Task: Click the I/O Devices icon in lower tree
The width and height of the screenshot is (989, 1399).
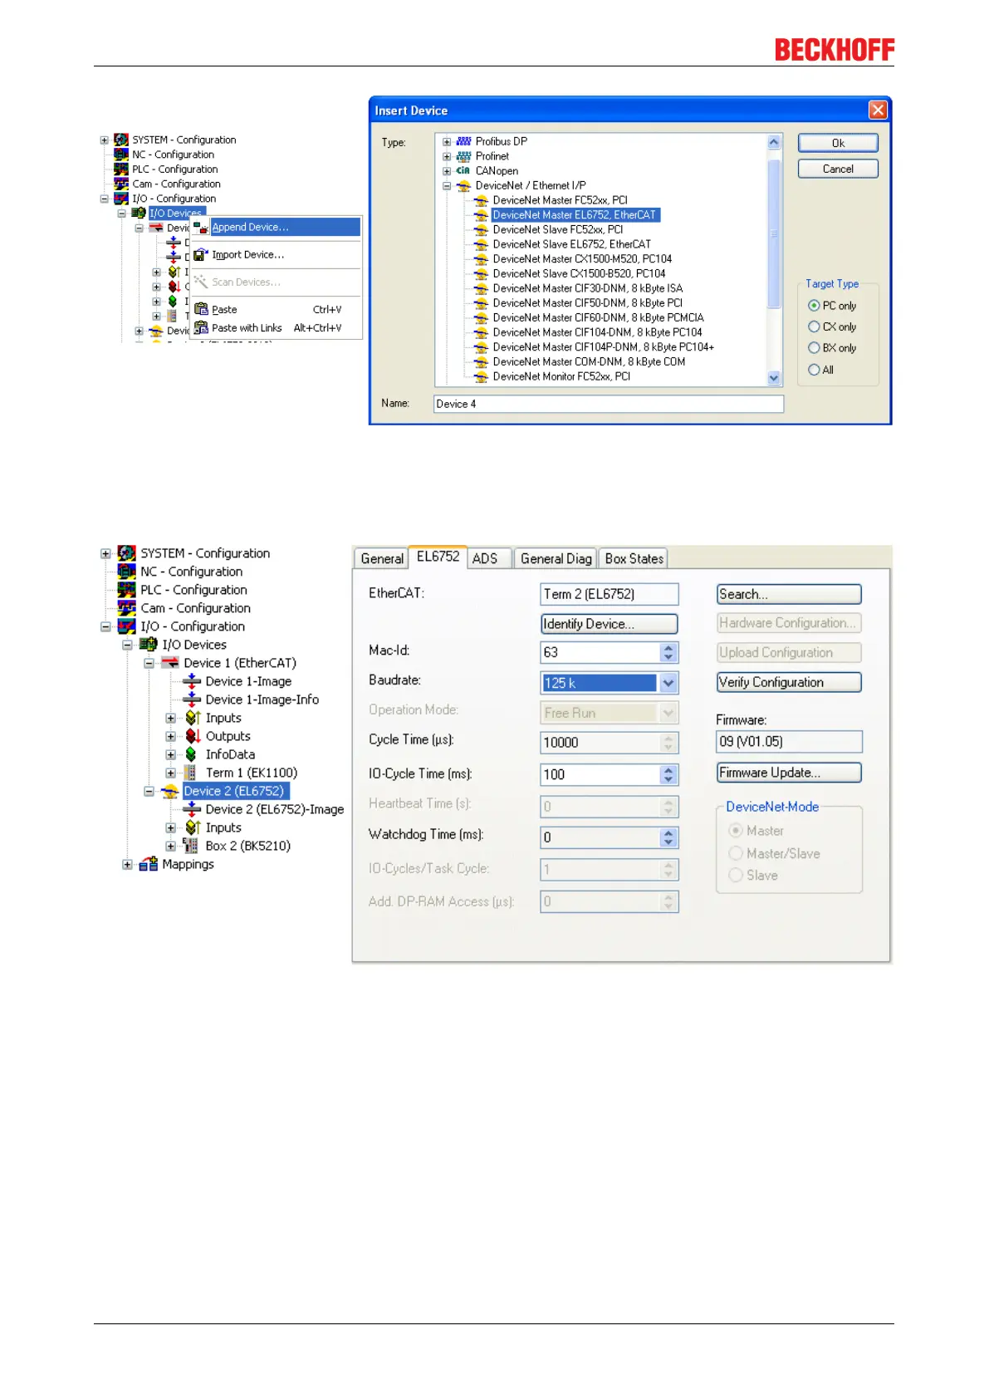Action: [x=149, y=645]
